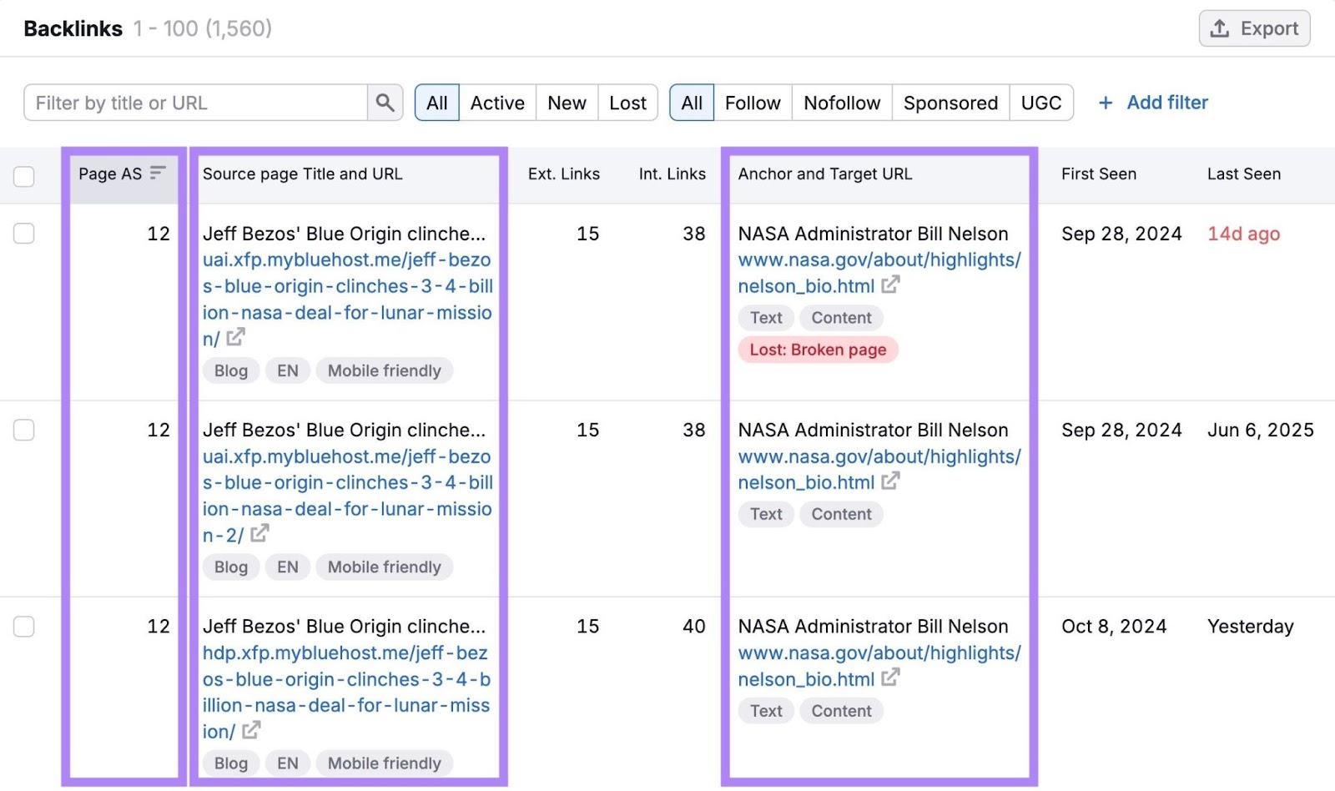1335x791 pixels.
Task: Switch to the UGC filter
Action: click(1040, 103)
